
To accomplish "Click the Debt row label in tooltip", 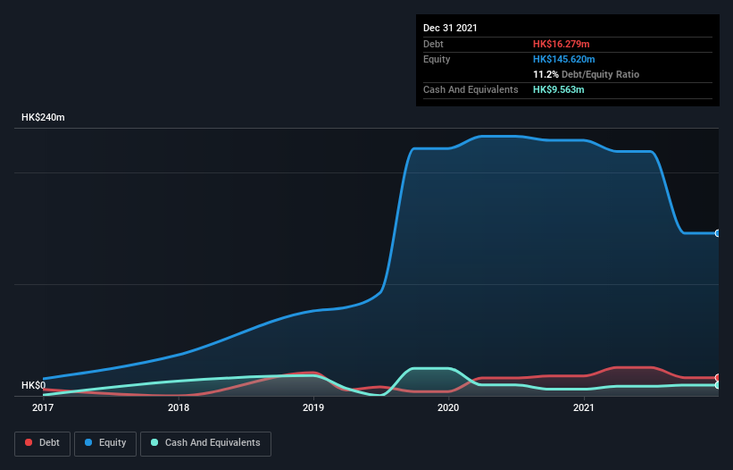I will coord(433,44).
